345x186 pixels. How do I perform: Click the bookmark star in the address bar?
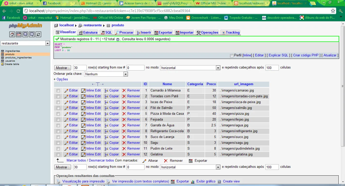[x=333, y=11]
